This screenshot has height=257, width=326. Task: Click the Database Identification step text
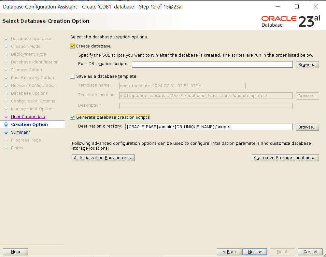tap(35, 62)
